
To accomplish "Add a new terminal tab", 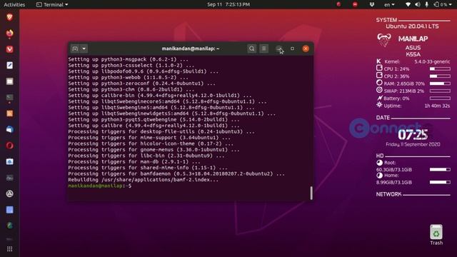I will (x=75, y=49).
